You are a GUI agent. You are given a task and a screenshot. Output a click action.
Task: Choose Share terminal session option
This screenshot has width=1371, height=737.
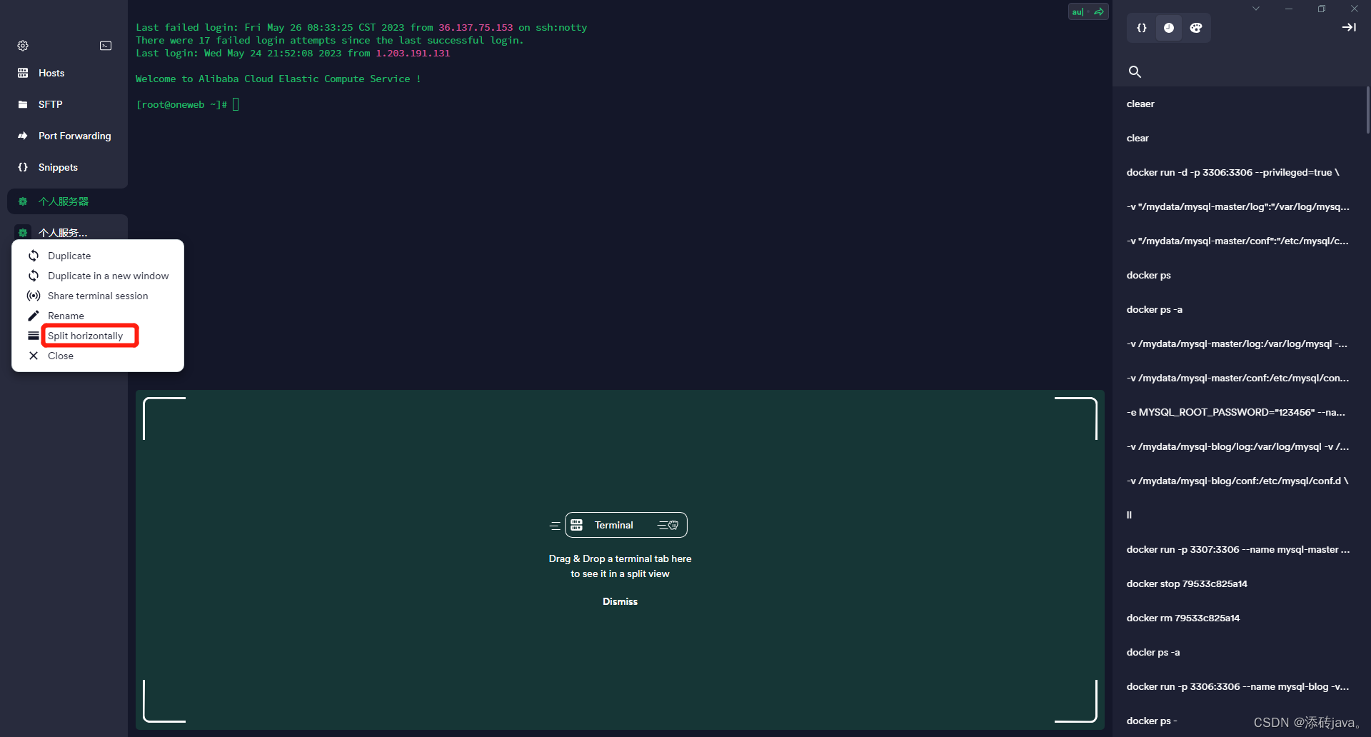[97, 296]
